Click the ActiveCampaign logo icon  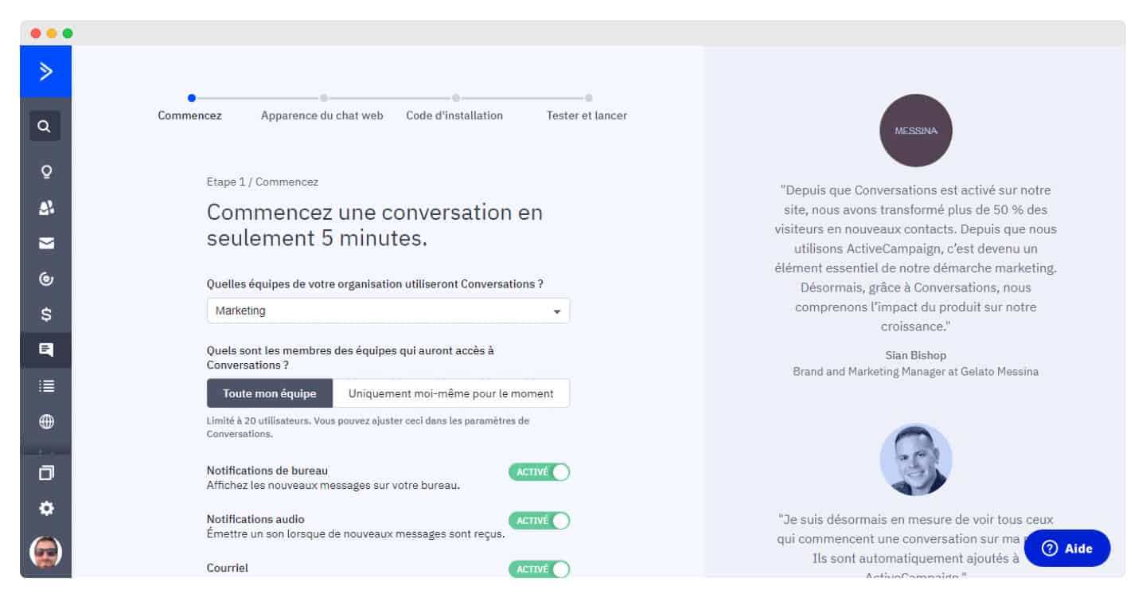(45, 72)
